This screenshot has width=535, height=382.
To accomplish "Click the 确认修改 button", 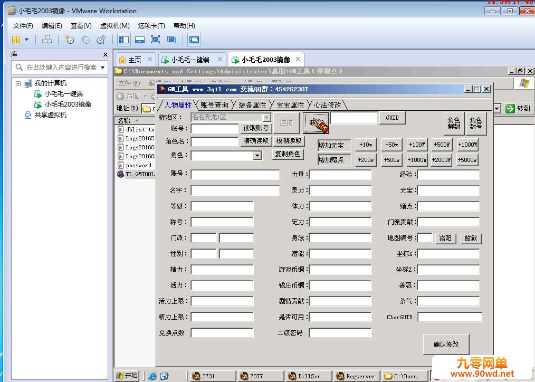I will tap(446, 345).
